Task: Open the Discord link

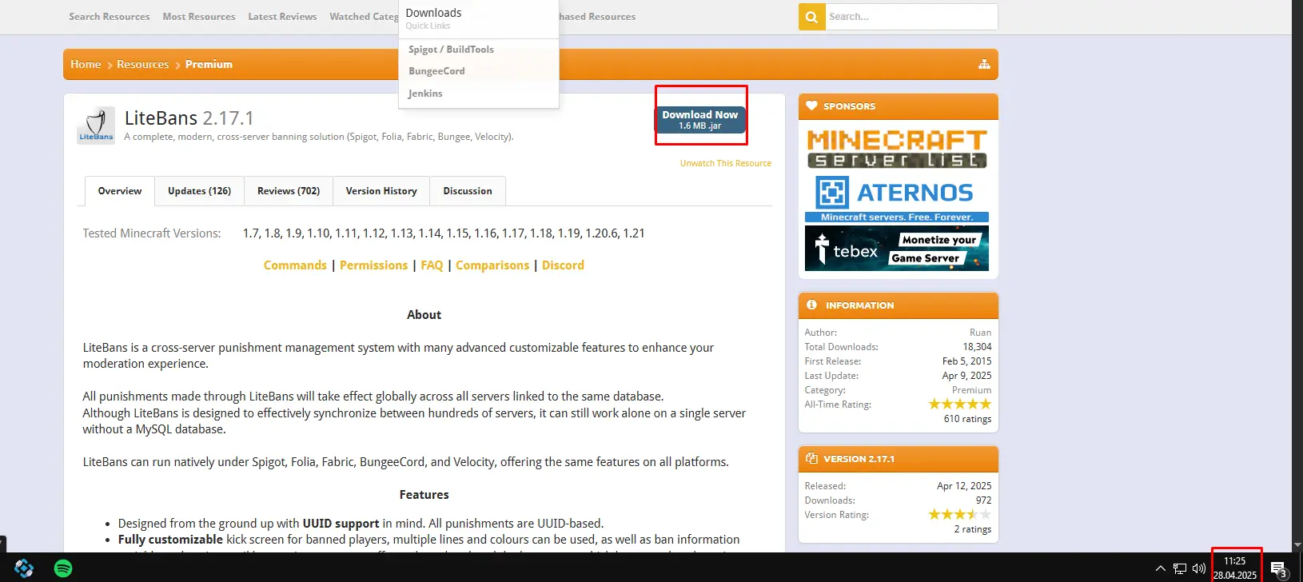Action: (x=563, y=265)
